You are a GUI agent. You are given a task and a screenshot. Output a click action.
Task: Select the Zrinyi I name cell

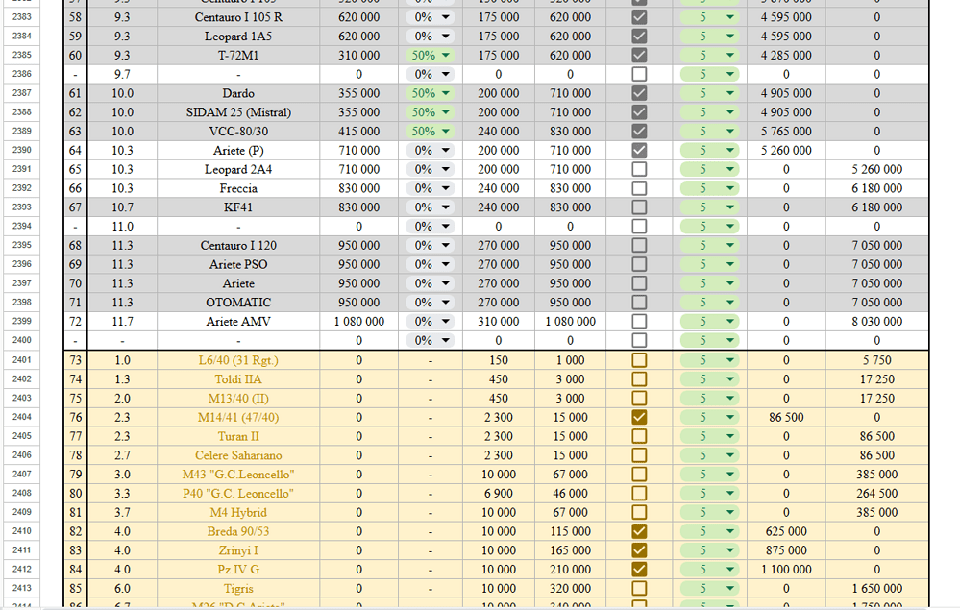[238, 550]
